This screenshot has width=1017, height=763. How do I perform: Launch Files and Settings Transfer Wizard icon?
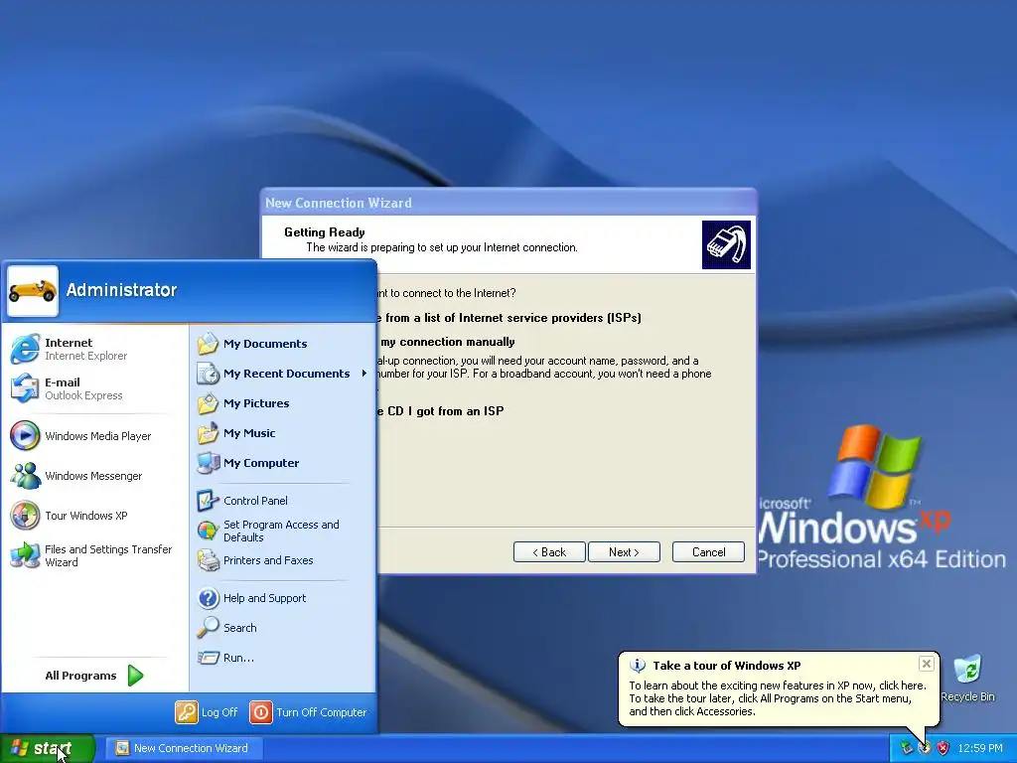(25, 555)
